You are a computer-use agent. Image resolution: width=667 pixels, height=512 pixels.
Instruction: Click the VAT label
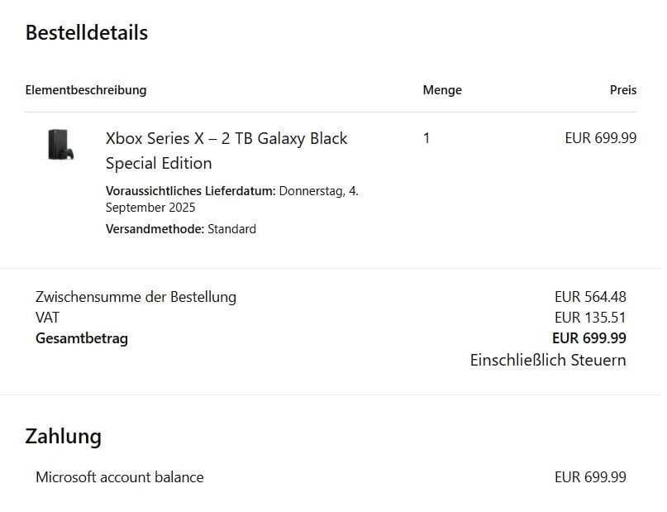tap(48, 318)
